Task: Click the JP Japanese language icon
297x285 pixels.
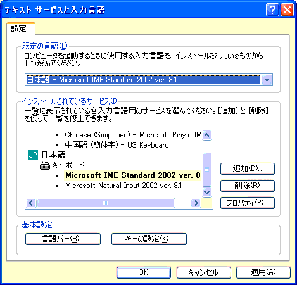Action: tap(33, 155)
